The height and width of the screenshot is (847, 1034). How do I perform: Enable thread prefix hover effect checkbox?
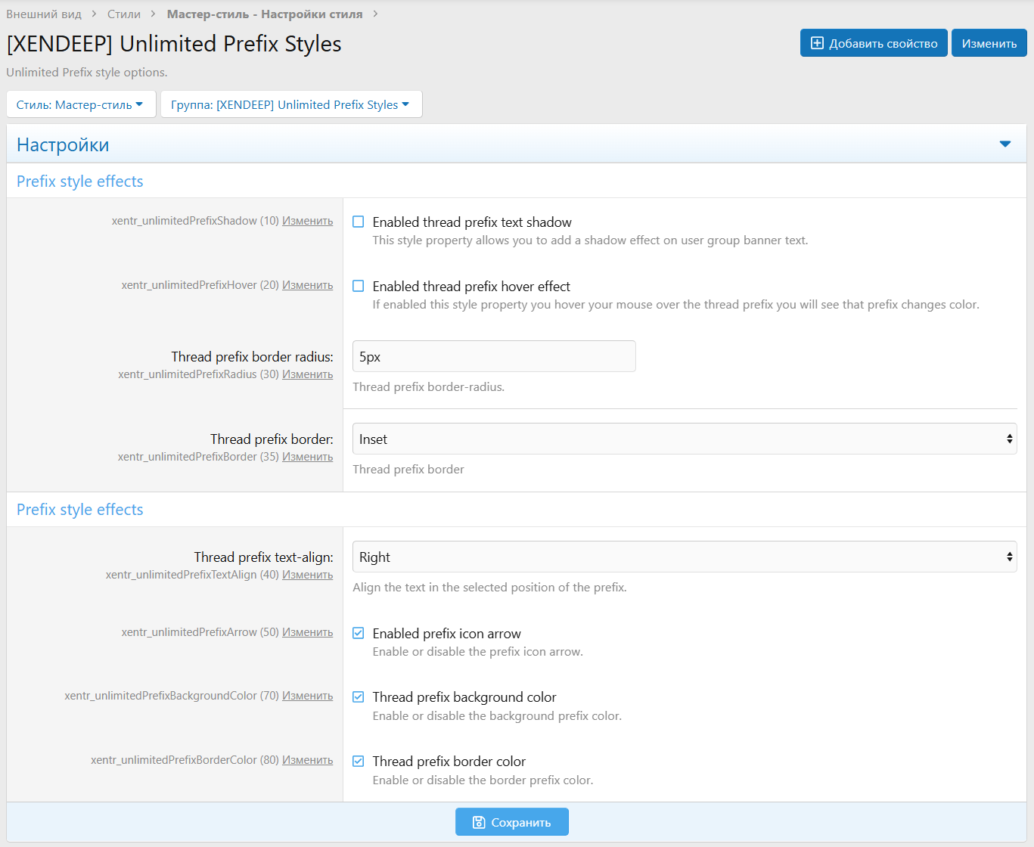(x=359, y=286)
